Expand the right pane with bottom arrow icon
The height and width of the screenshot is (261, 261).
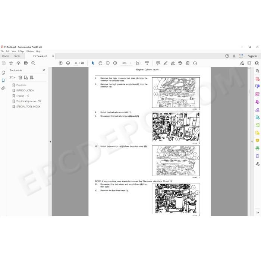(258, 212)
